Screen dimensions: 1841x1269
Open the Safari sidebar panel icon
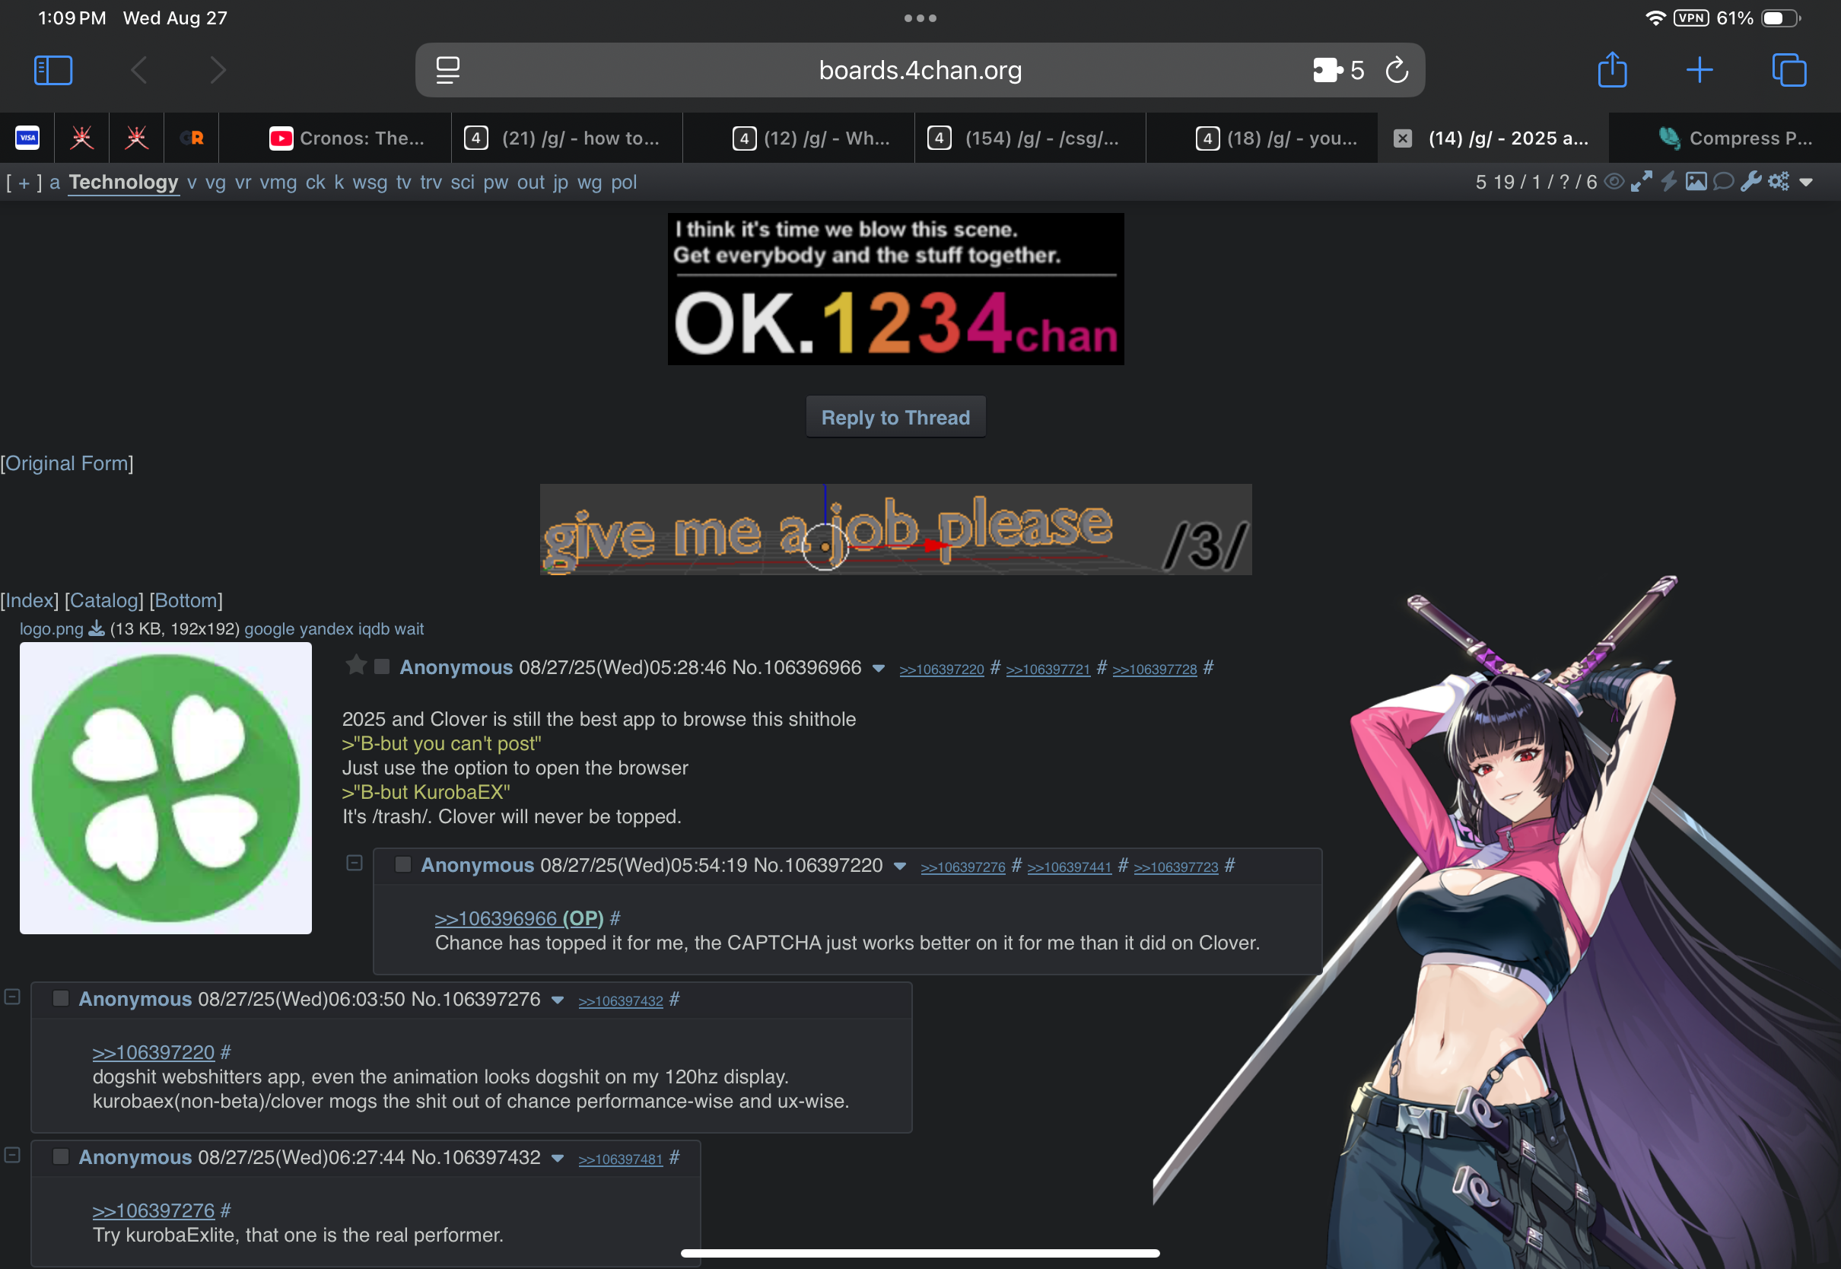click(x=53, y=70)
